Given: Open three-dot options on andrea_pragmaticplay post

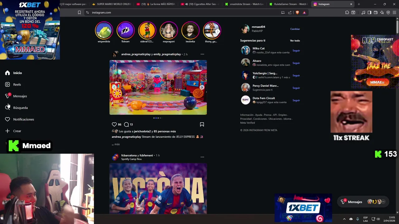Looking at the screenshot, I should click(202, 54).
